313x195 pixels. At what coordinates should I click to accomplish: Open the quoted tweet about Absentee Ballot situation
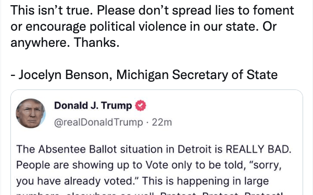(157, 142)
